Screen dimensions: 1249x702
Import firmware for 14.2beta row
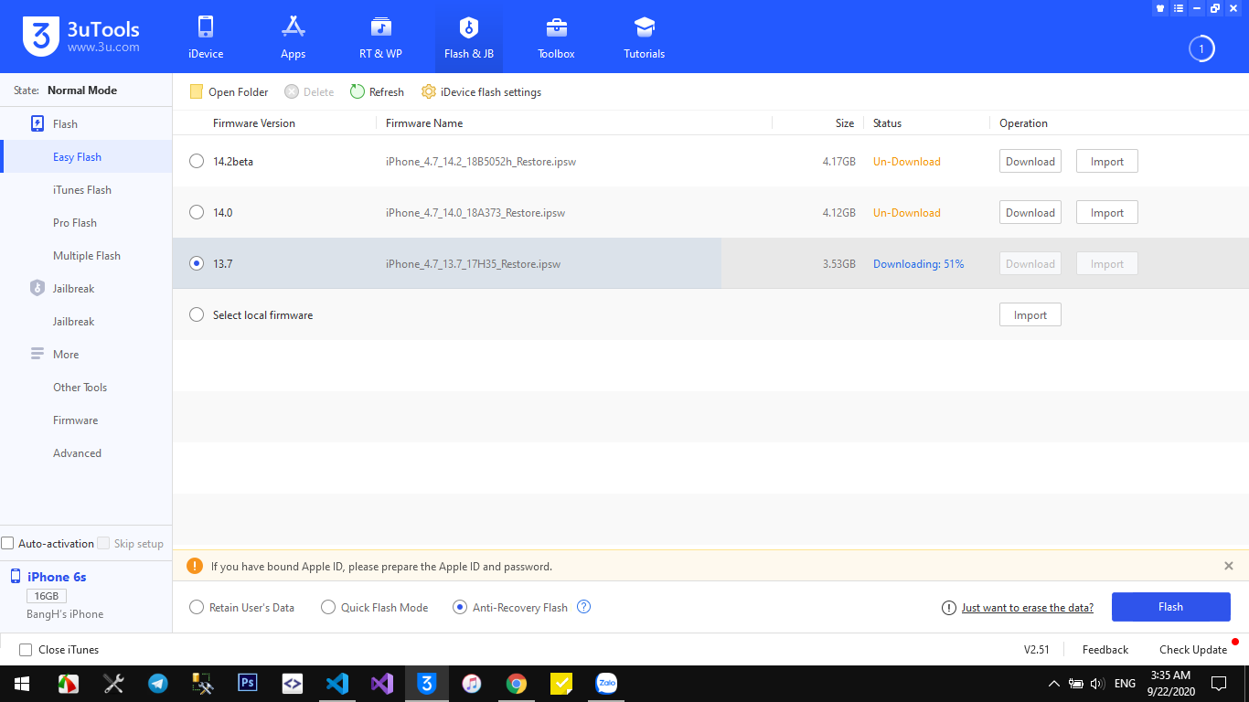(x=1107, y=161)
